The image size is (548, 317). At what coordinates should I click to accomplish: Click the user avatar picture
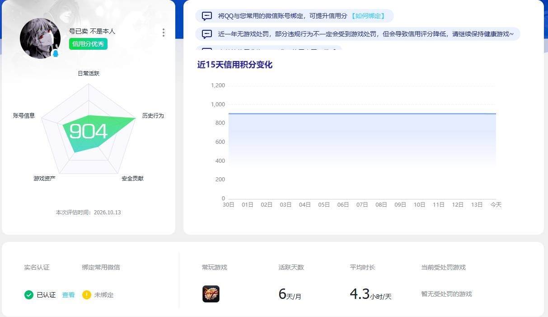coord(40,38)
